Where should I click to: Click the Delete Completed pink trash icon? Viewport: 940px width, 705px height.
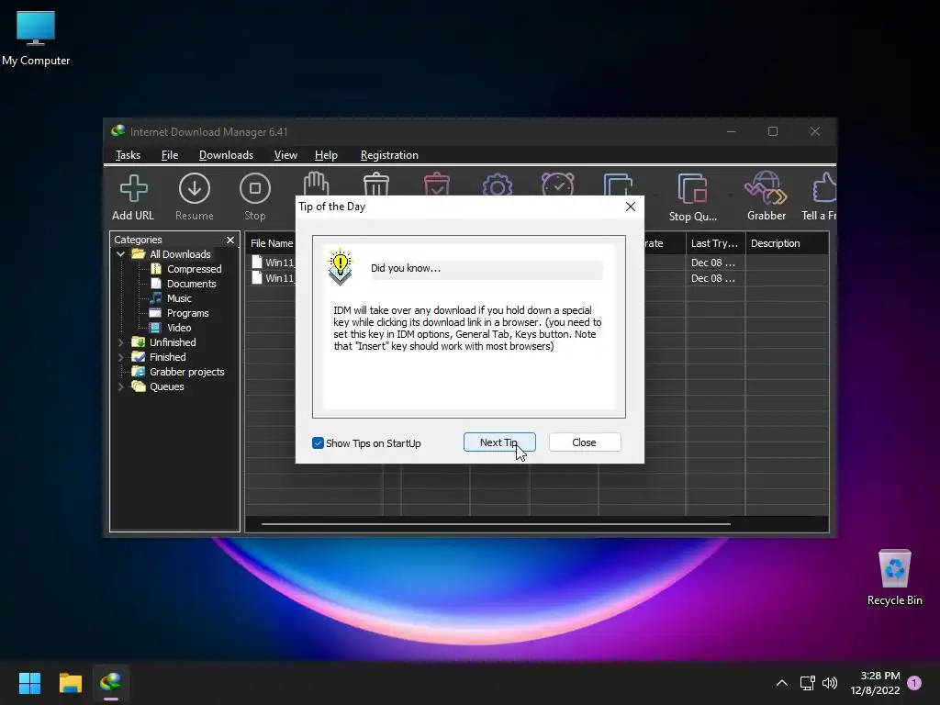pos(436,184)
